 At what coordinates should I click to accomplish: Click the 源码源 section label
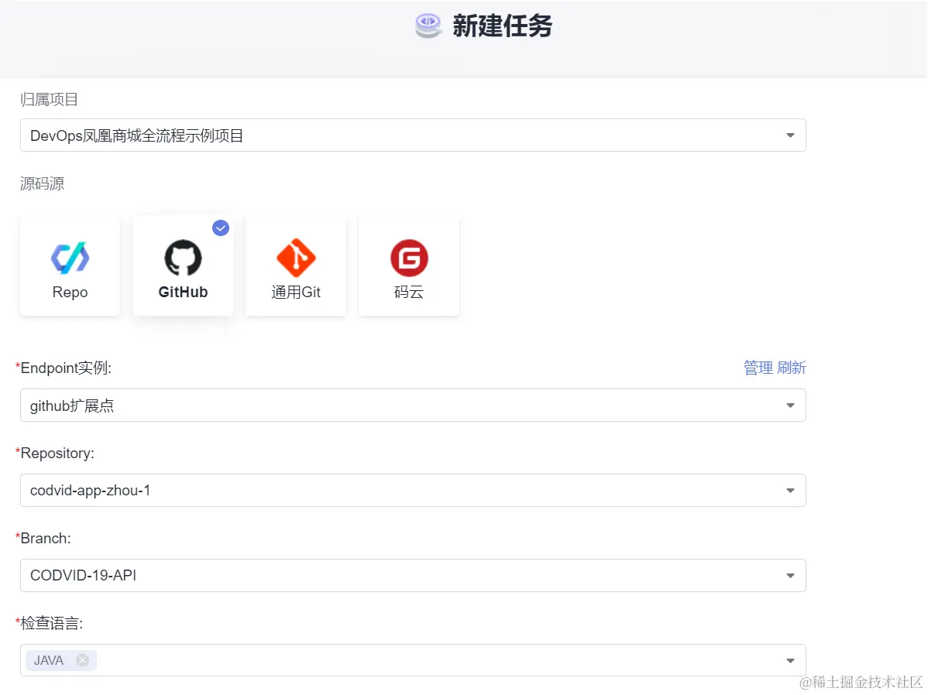pyautogui.click(x=42, y=184)
